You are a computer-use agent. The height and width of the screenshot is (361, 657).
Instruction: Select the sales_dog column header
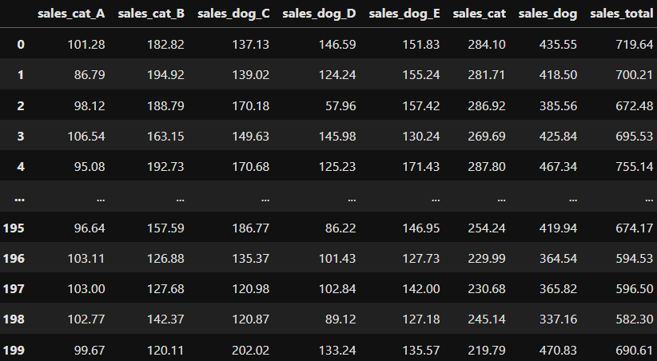547,14
